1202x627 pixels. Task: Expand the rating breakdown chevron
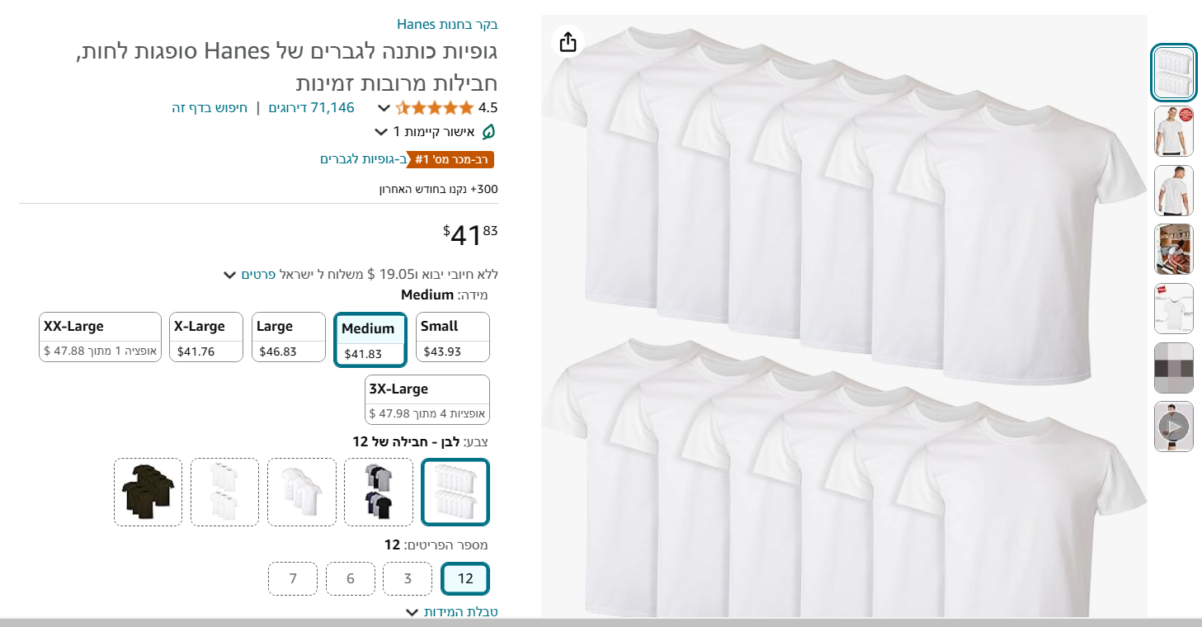[384, 108]
